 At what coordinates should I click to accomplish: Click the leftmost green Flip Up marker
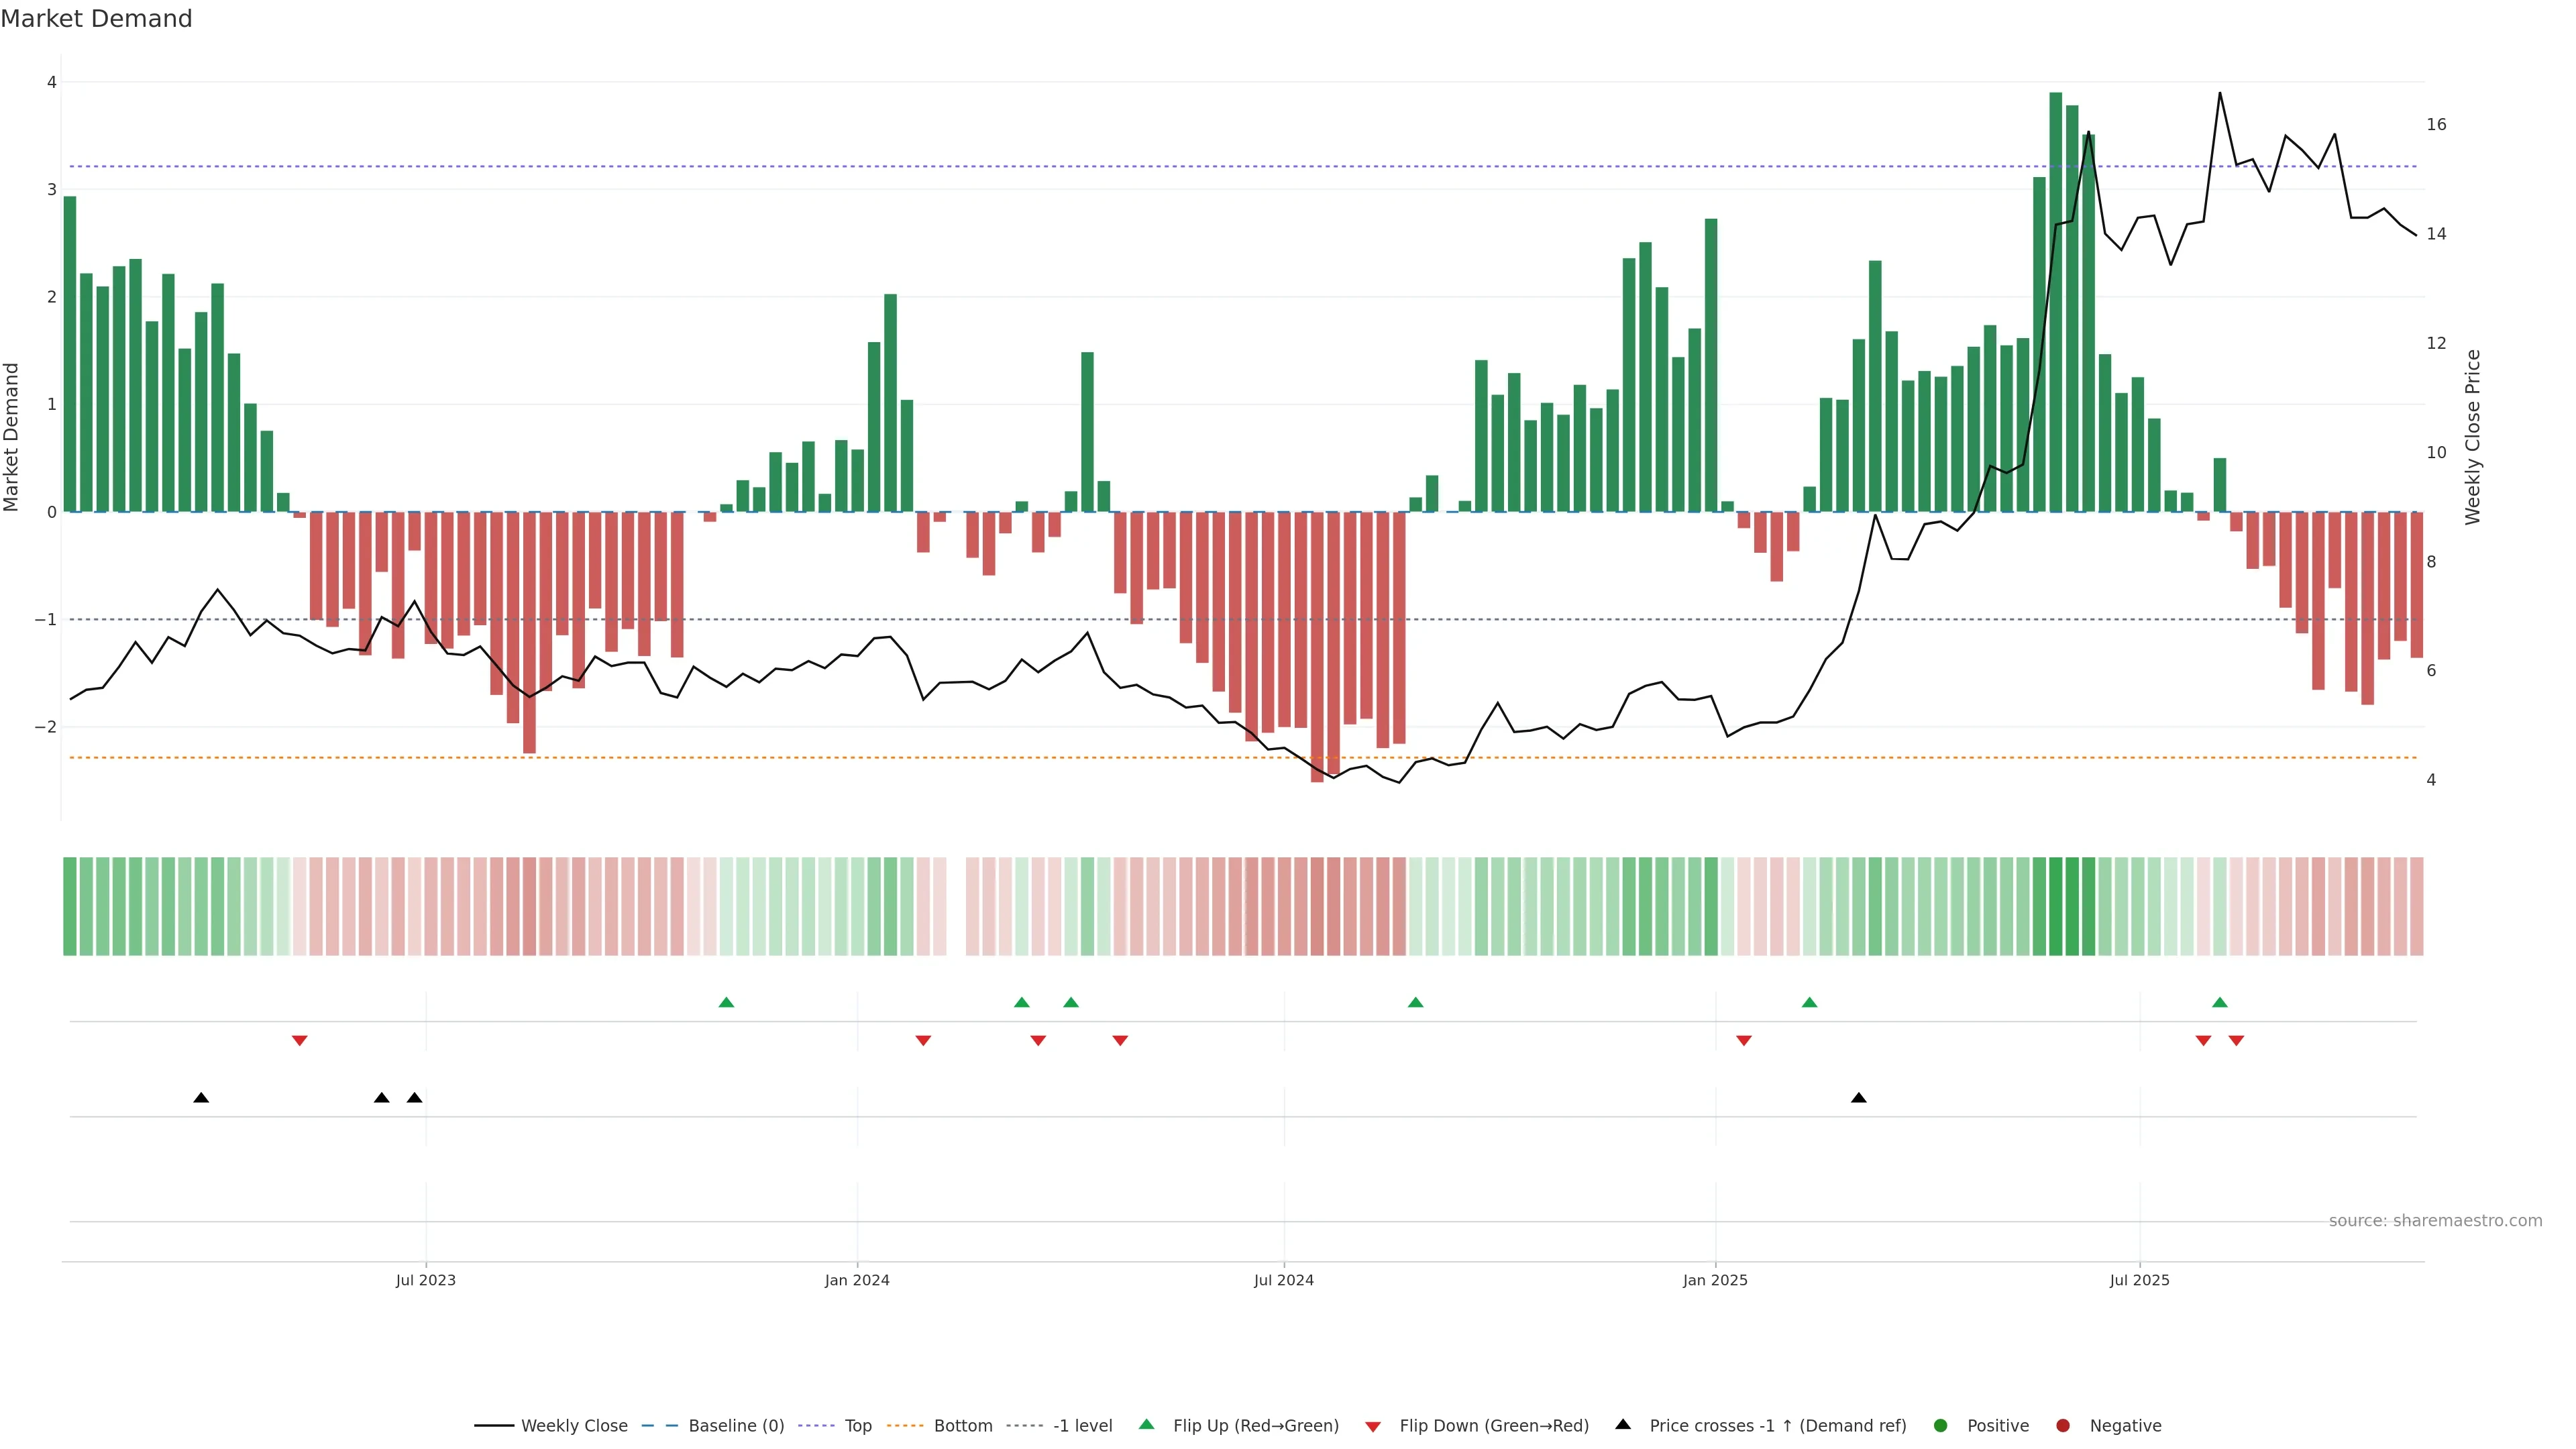(x=727, y=1002)
